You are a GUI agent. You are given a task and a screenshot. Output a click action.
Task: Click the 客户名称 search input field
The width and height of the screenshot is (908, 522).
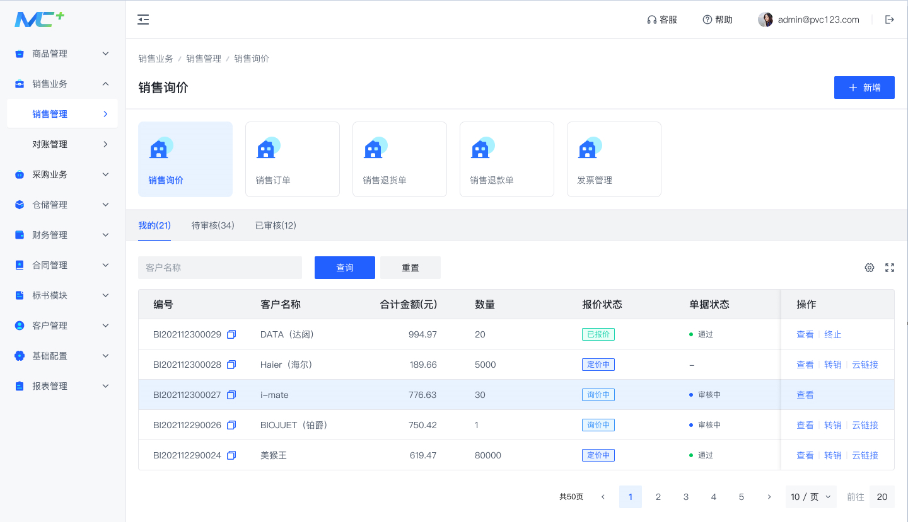(220, 268)
